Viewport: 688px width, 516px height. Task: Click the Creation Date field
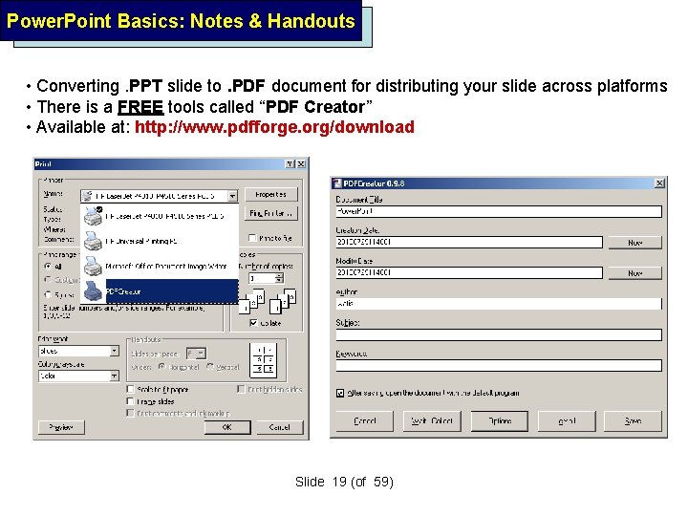coord(469,242)
